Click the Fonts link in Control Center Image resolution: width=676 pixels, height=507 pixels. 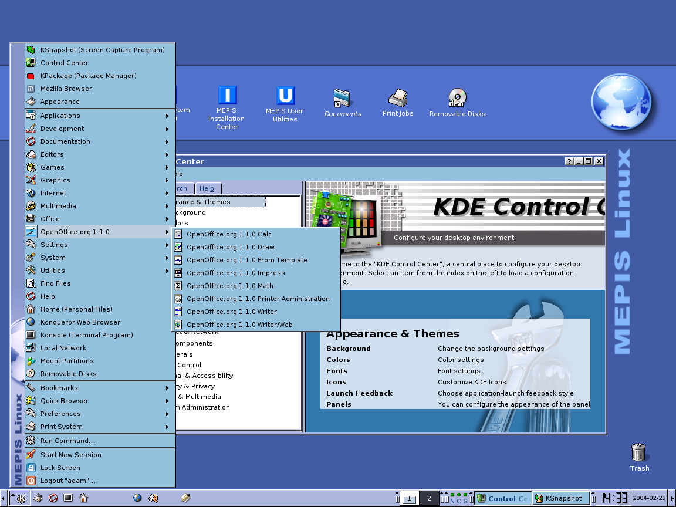pos(337,371)
